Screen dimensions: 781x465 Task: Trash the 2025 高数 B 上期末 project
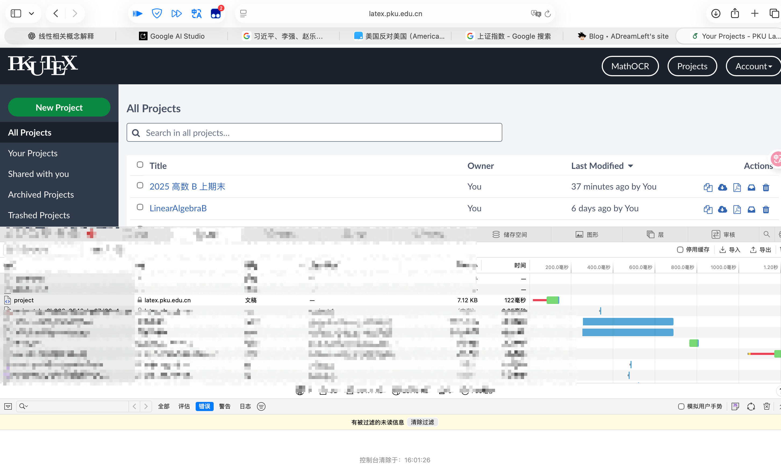click(x=766, y=187)
